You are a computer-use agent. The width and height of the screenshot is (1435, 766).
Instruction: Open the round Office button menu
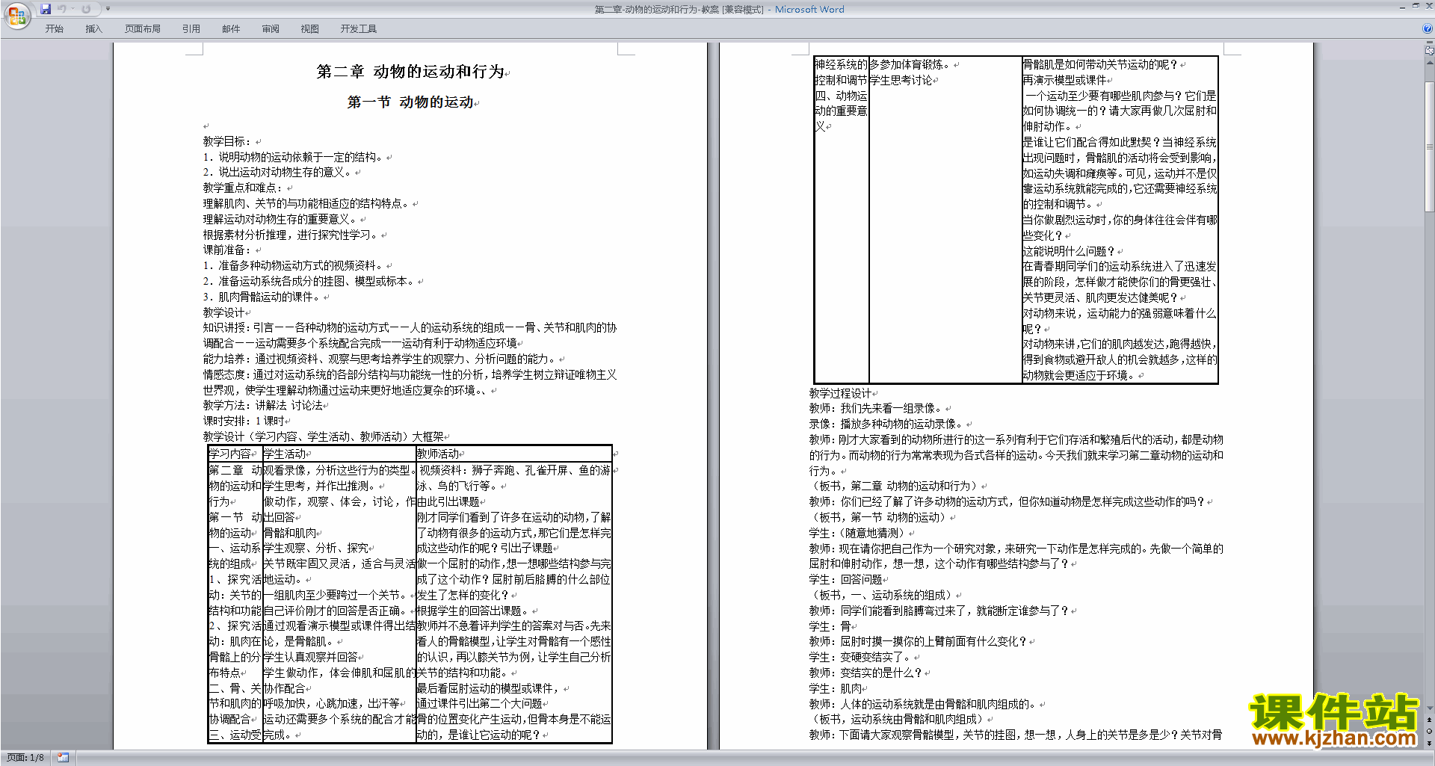(16, 15)
